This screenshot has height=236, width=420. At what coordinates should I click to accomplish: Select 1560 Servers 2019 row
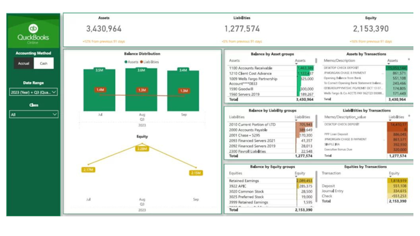click(x=271, y=94)
